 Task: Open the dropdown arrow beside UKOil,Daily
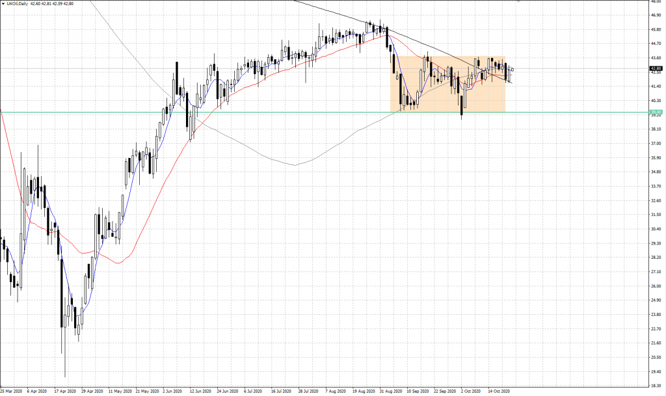[x=3, y=4]
